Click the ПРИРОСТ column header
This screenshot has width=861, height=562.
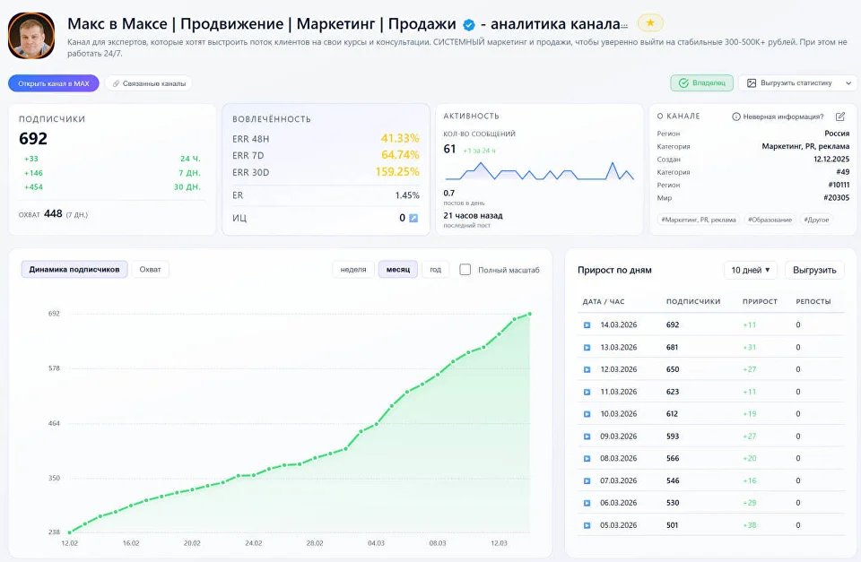760,302
